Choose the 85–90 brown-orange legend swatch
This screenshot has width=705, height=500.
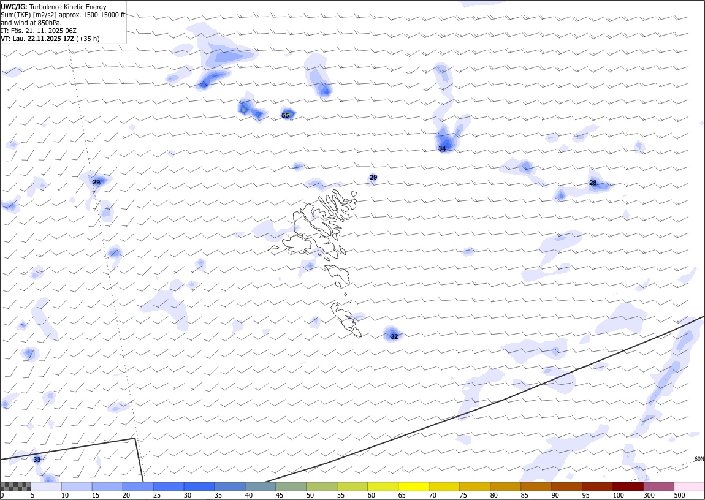(536, 487)
